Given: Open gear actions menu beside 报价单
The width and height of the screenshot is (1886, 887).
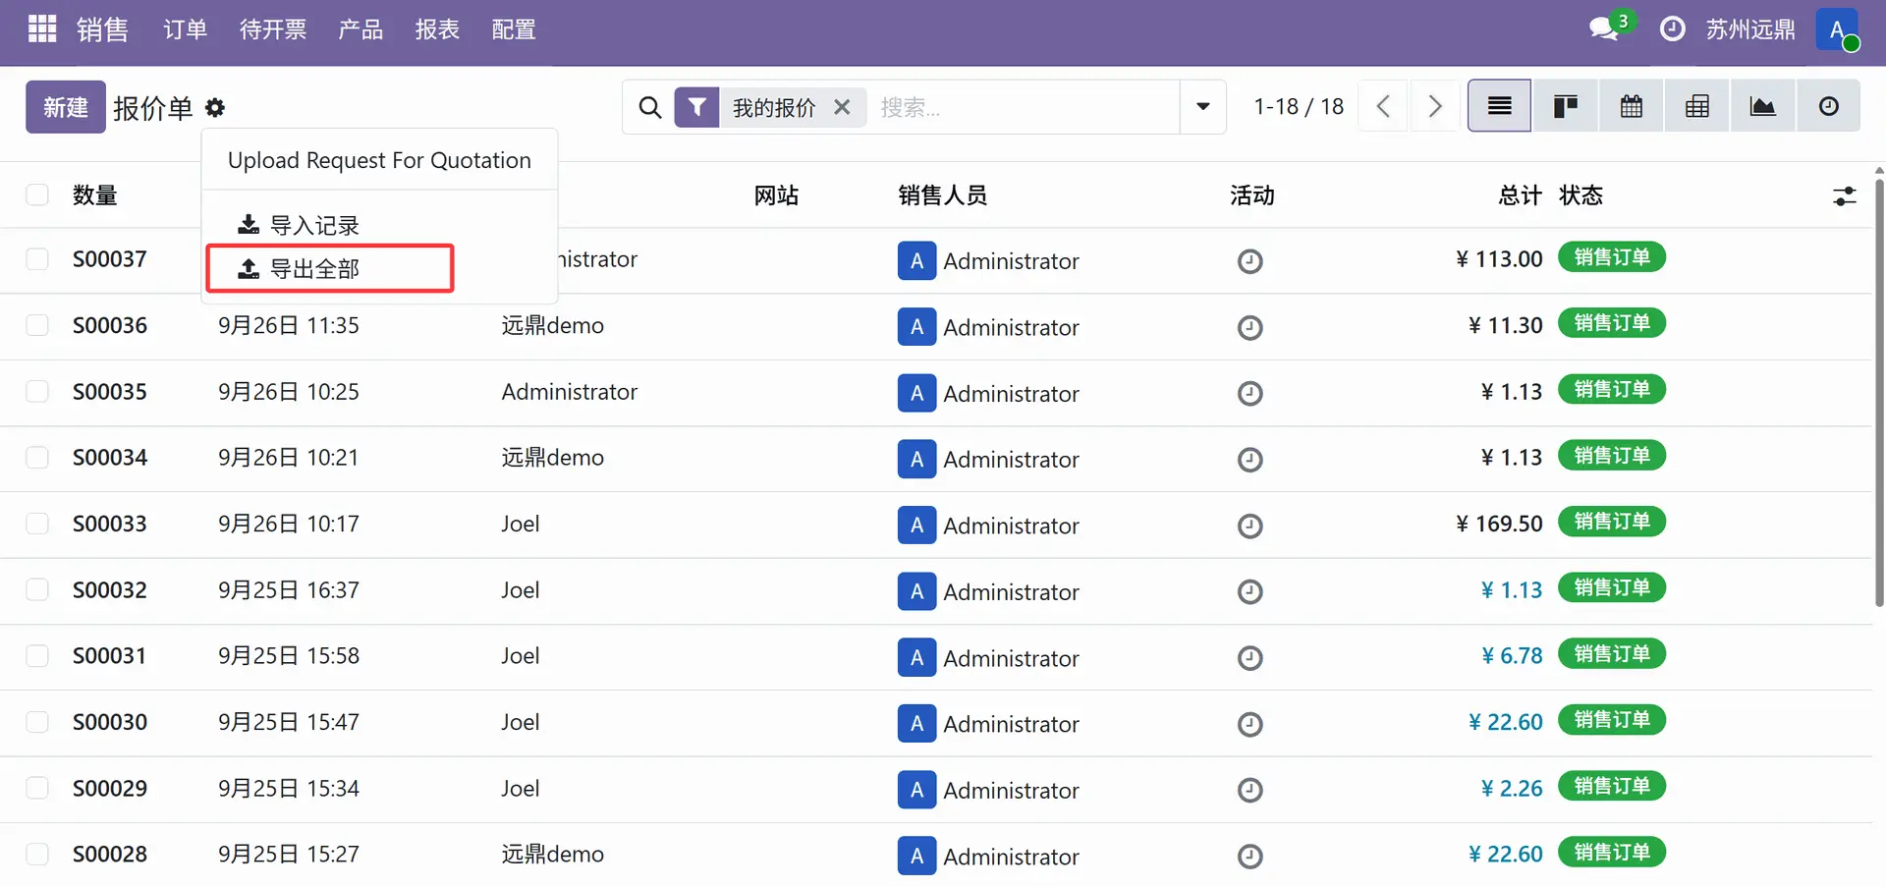Looking at the screenshot, I should tap(215, 108).
